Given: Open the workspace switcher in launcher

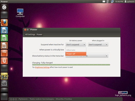Looking at the screenshot, I should (x=4, y=84).
